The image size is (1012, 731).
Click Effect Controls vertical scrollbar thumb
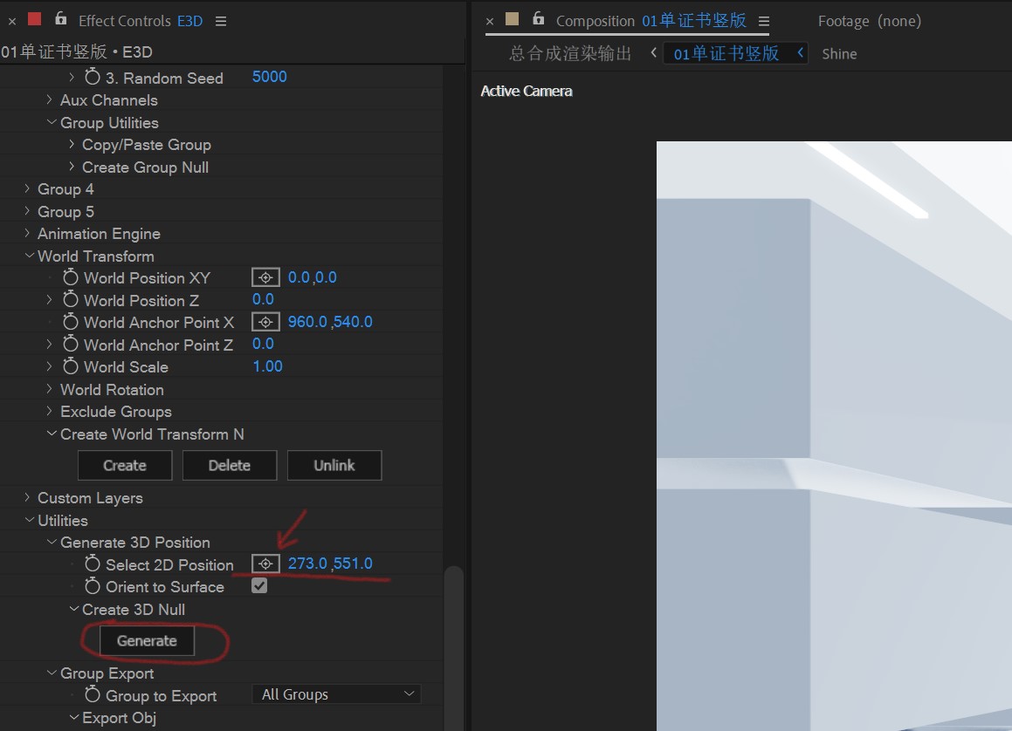click(454, 647)
